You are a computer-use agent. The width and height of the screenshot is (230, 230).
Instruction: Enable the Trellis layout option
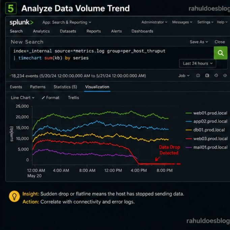[73, 98]
